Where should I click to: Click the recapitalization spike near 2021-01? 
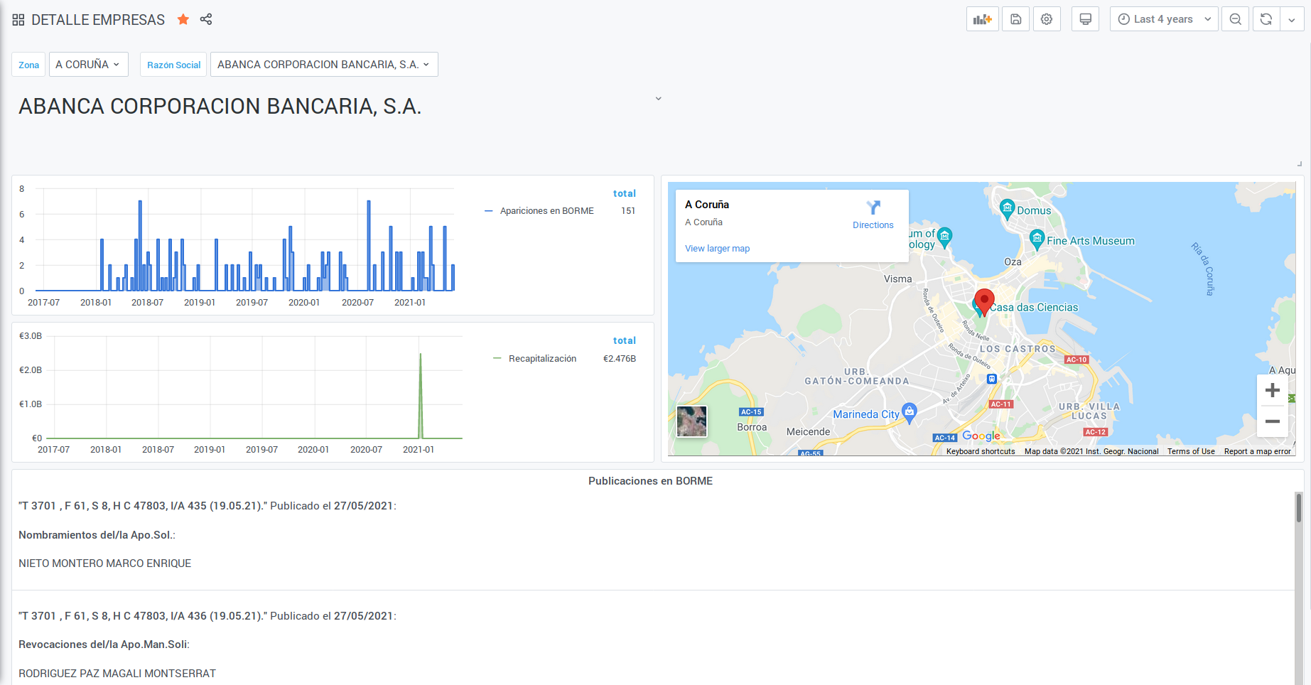point(421,395)
